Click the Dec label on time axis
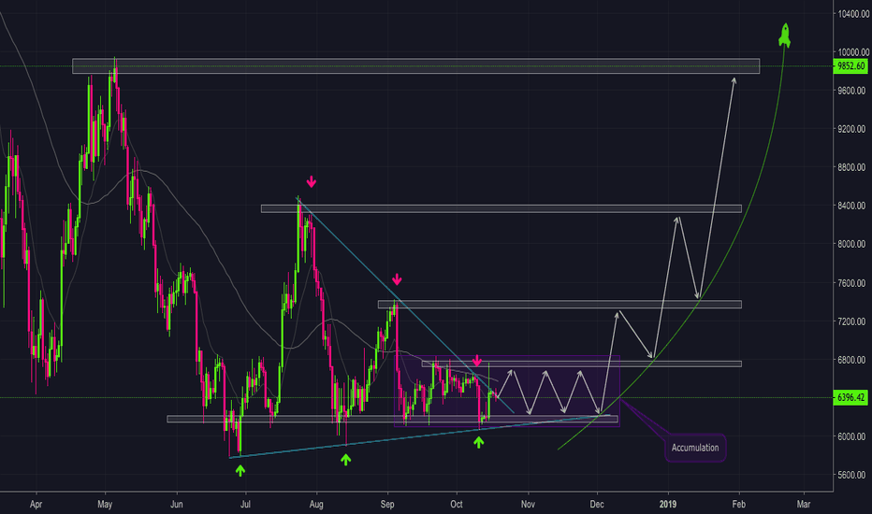 click(597, 504)
